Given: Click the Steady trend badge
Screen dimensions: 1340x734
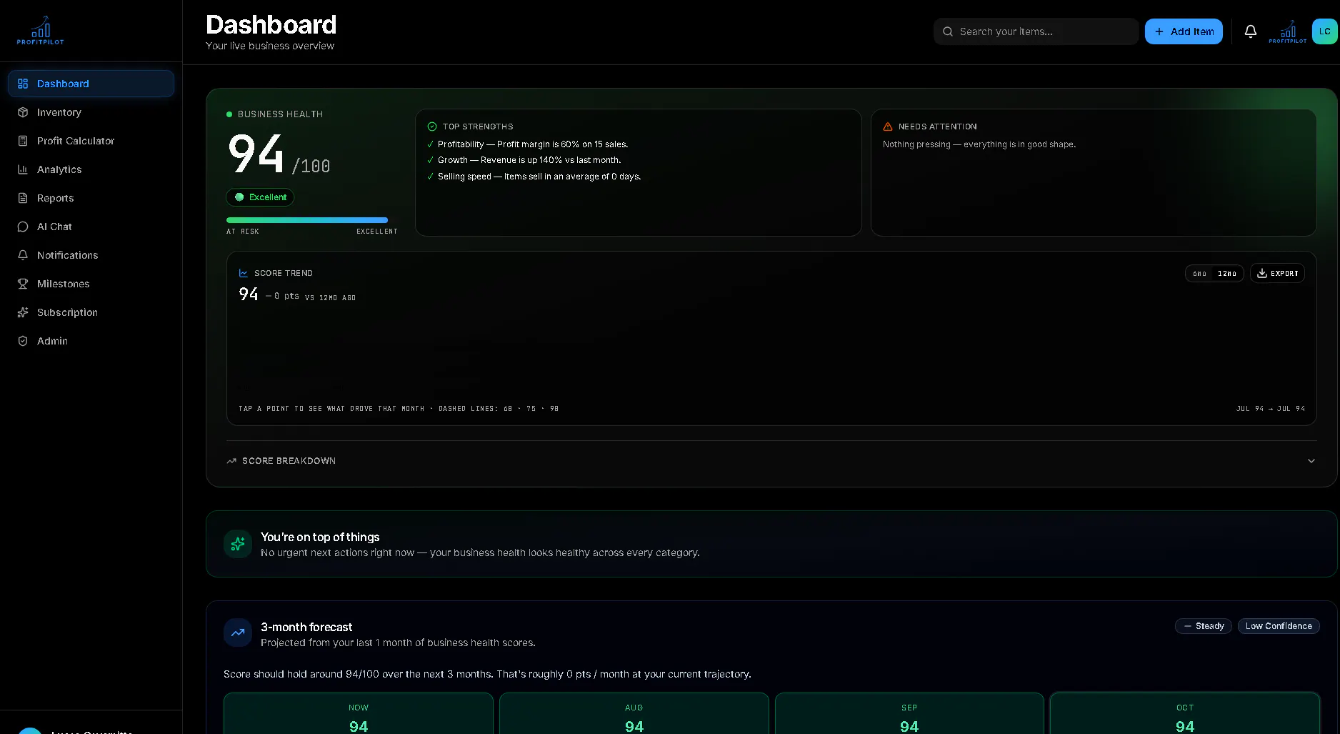Looking at the screenshot, I should [x=1204, y=626].
